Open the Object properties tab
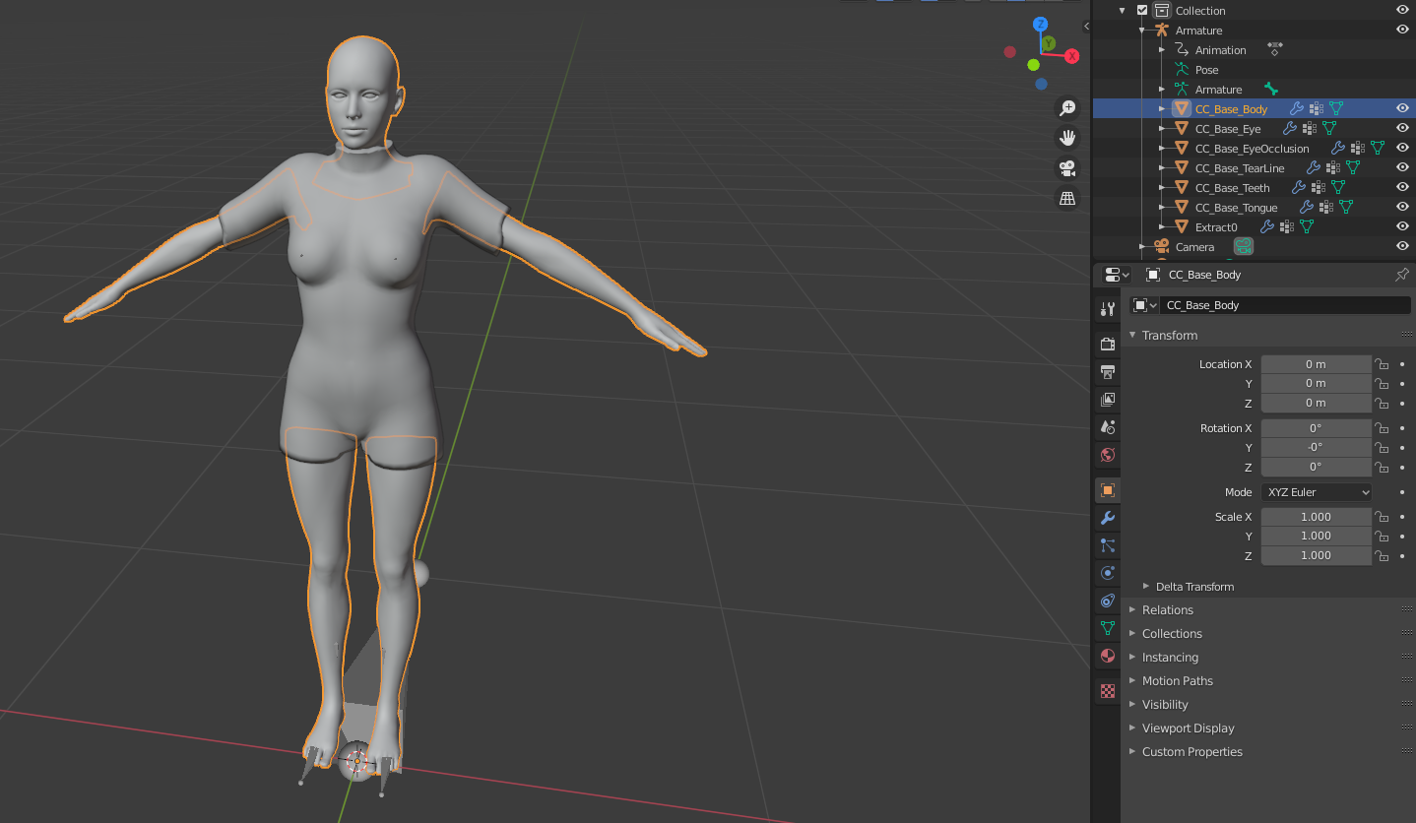 (x=1108, y=489)
